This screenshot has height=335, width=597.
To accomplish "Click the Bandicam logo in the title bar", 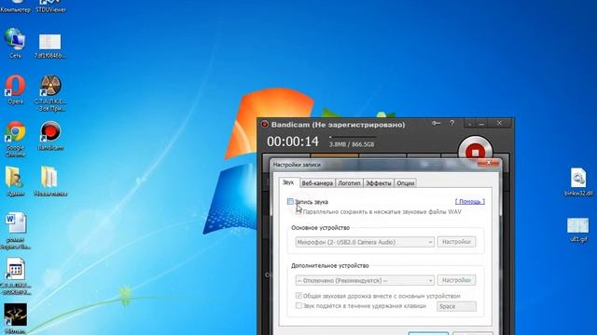I will coord(265,124).
